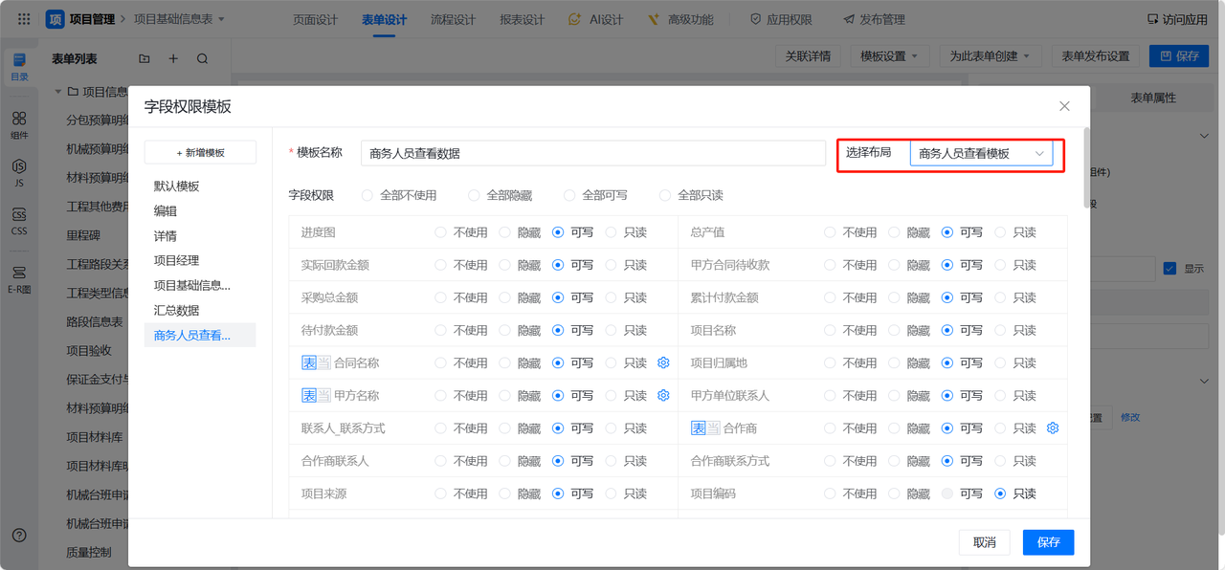Select 隐藏 radio for 总产值 field

click(x=894, y=232)
